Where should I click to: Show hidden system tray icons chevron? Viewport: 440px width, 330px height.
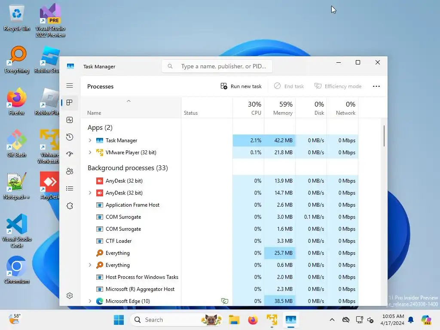(x=332, y=320)
